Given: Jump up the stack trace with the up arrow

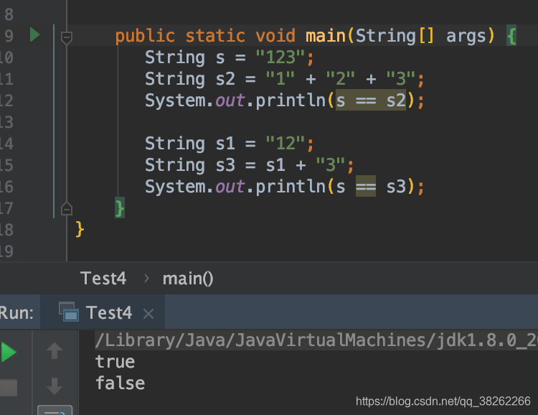Looking at the screenshot, I should (x=55, y=351).
